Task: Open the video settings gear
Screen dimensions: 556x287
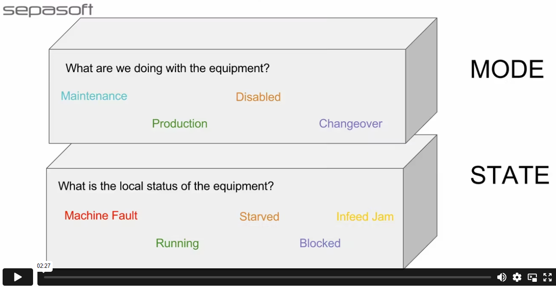Action: coord(517,277)
